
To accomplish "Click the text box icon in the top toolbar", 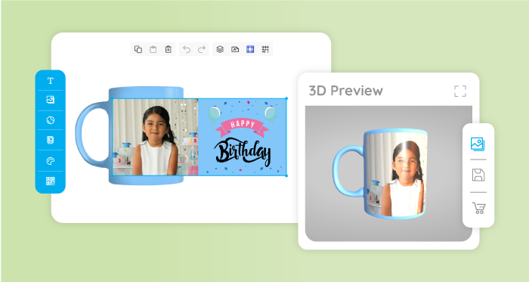I will point(235,49).
